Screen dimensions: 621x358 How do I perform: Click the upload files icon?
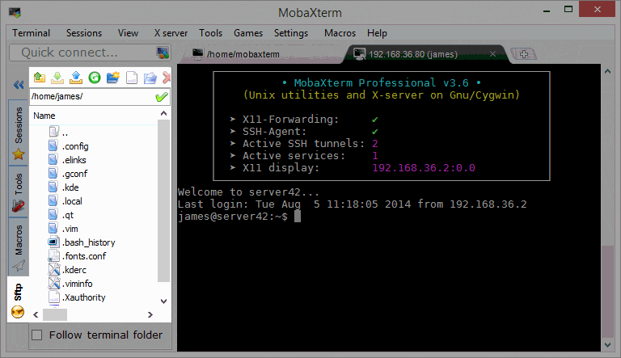[x=76, y=78]
